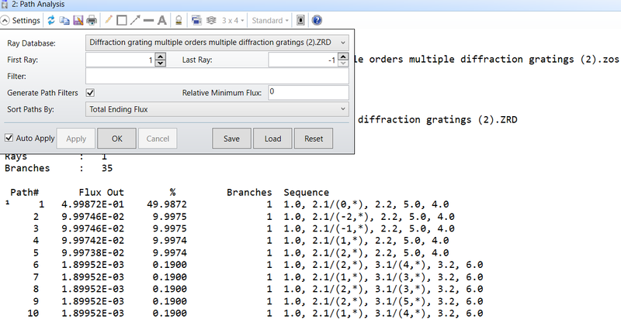Image resolution: width=621 pixels, height=319 pixels.
Task: Click the Copy window icon
Action: [64, 20]
